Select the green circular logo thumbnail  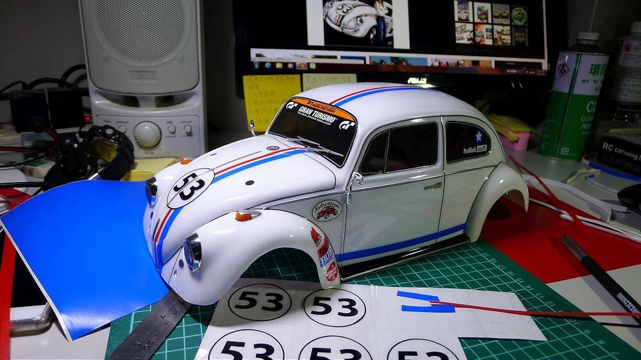(519, 15)
